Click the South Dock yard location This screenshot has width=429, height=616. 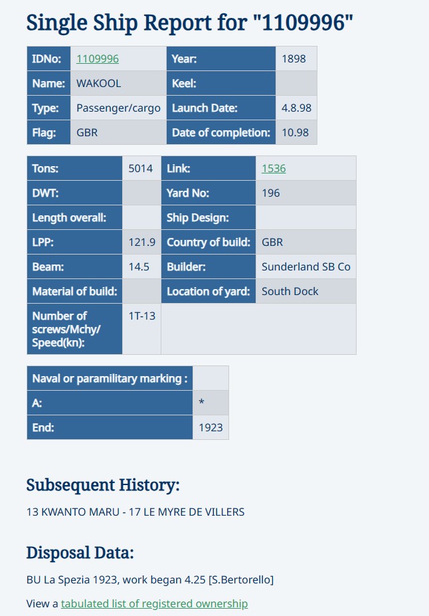290,291
